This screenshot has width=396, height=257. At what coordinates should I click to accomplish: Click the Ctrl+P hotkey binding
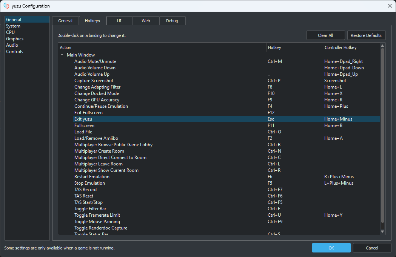274,81
